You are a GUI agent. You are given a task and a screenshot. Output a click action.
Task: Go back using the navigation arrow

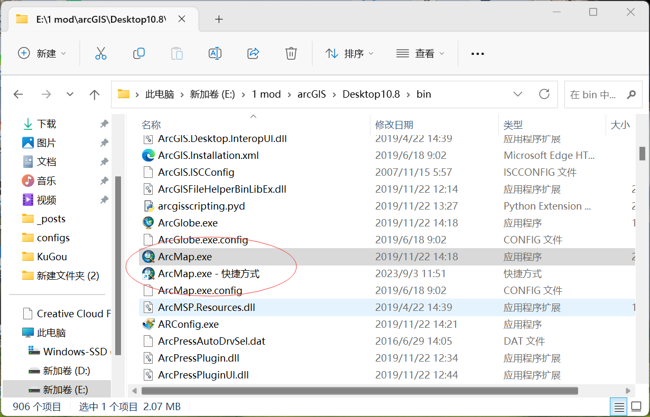18,94
